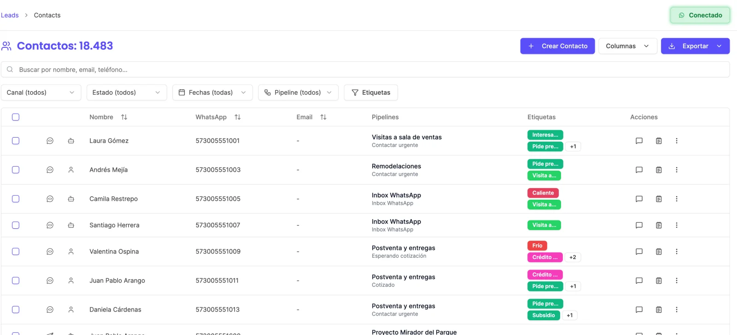Open the Columnas dropdown
This screenshot has height=335, width=737.
point(627,46)
